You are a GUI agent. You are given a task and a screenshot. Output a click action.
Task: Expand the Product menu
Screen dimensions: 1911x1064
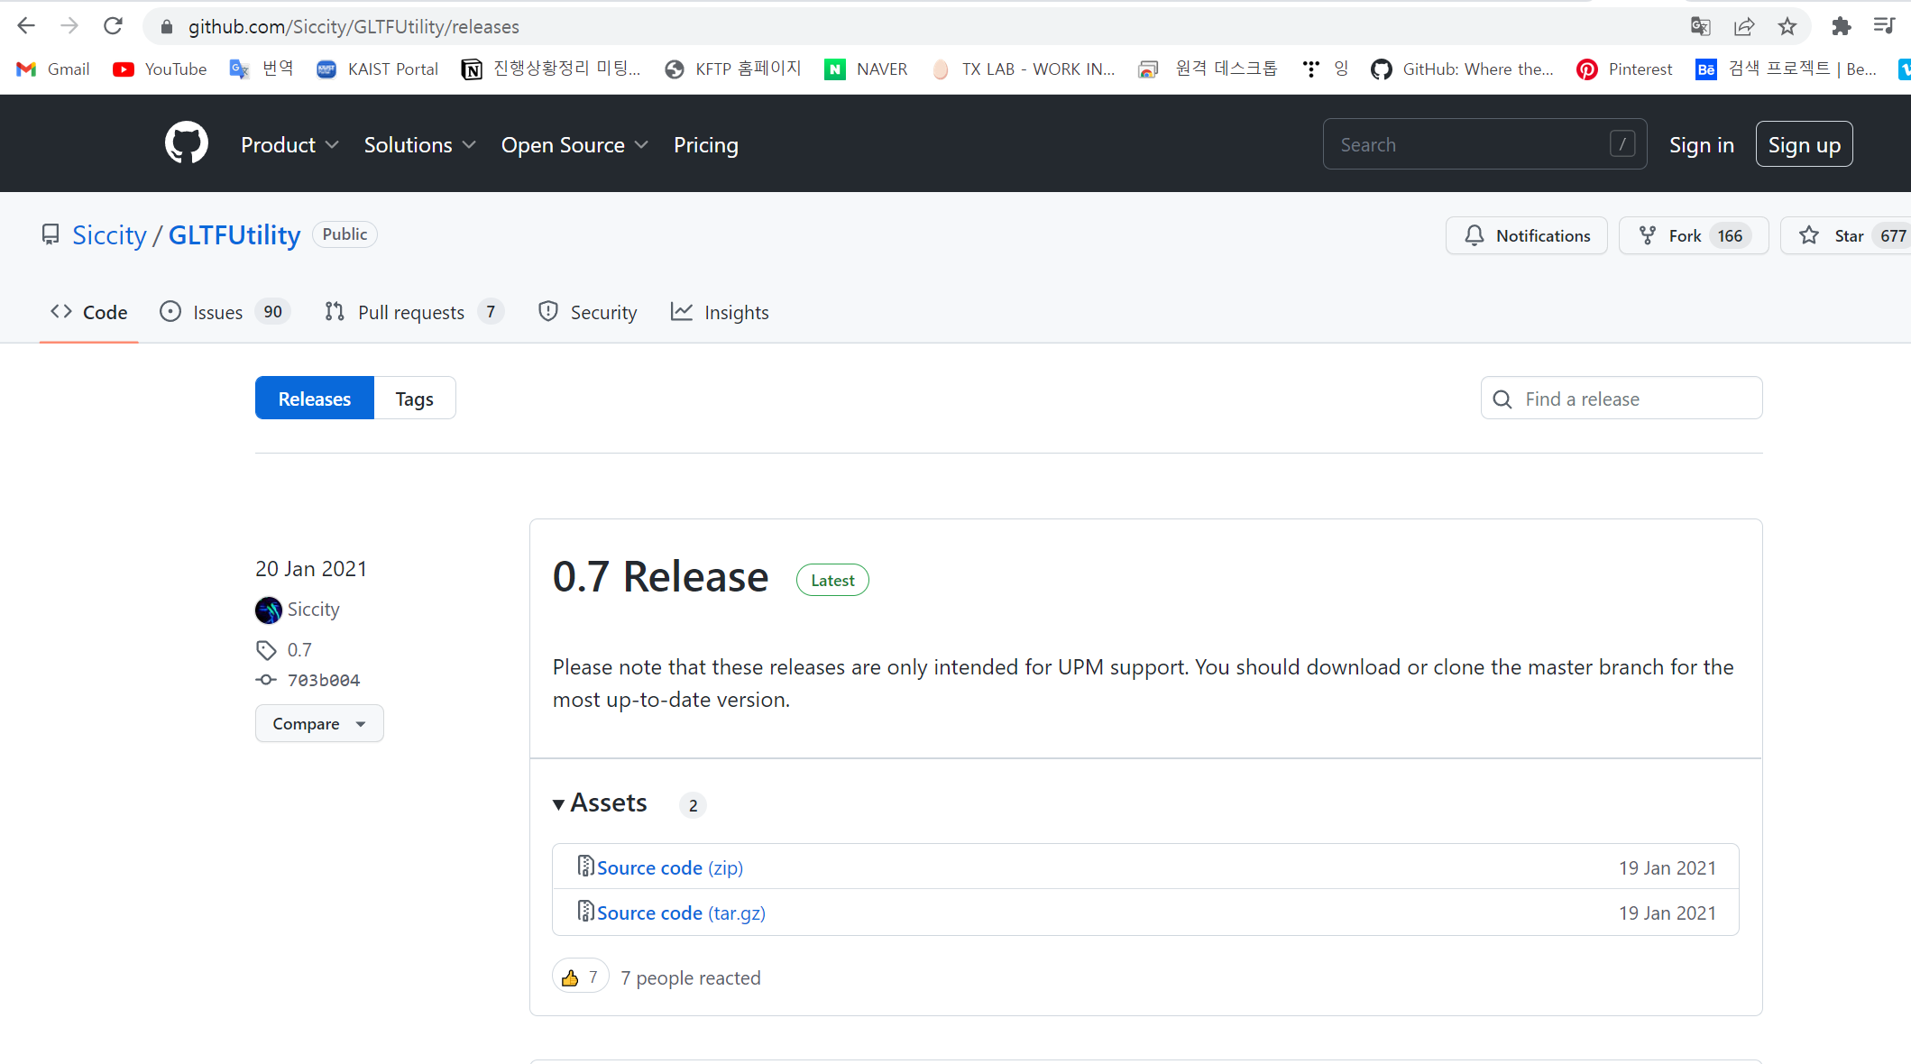pos(289,145)
